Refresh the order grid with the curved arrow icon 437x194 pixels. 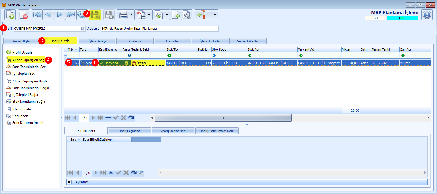[x=131, y=117]
